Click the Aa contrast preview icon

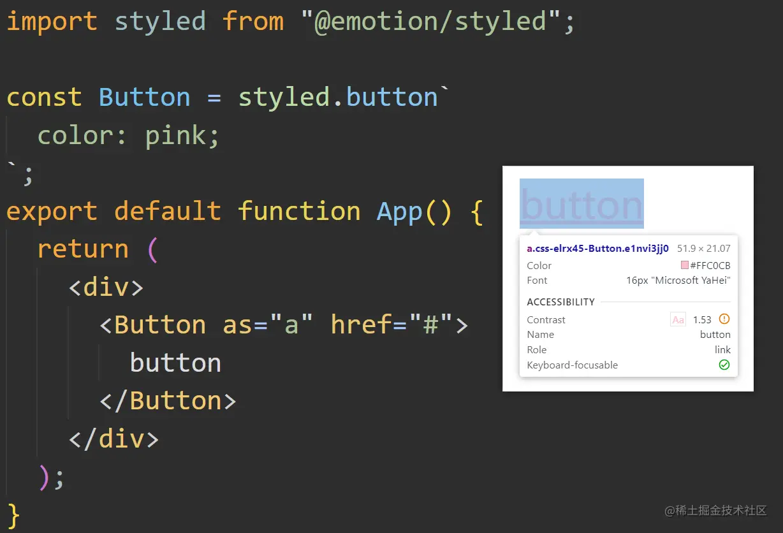point(678,319)
